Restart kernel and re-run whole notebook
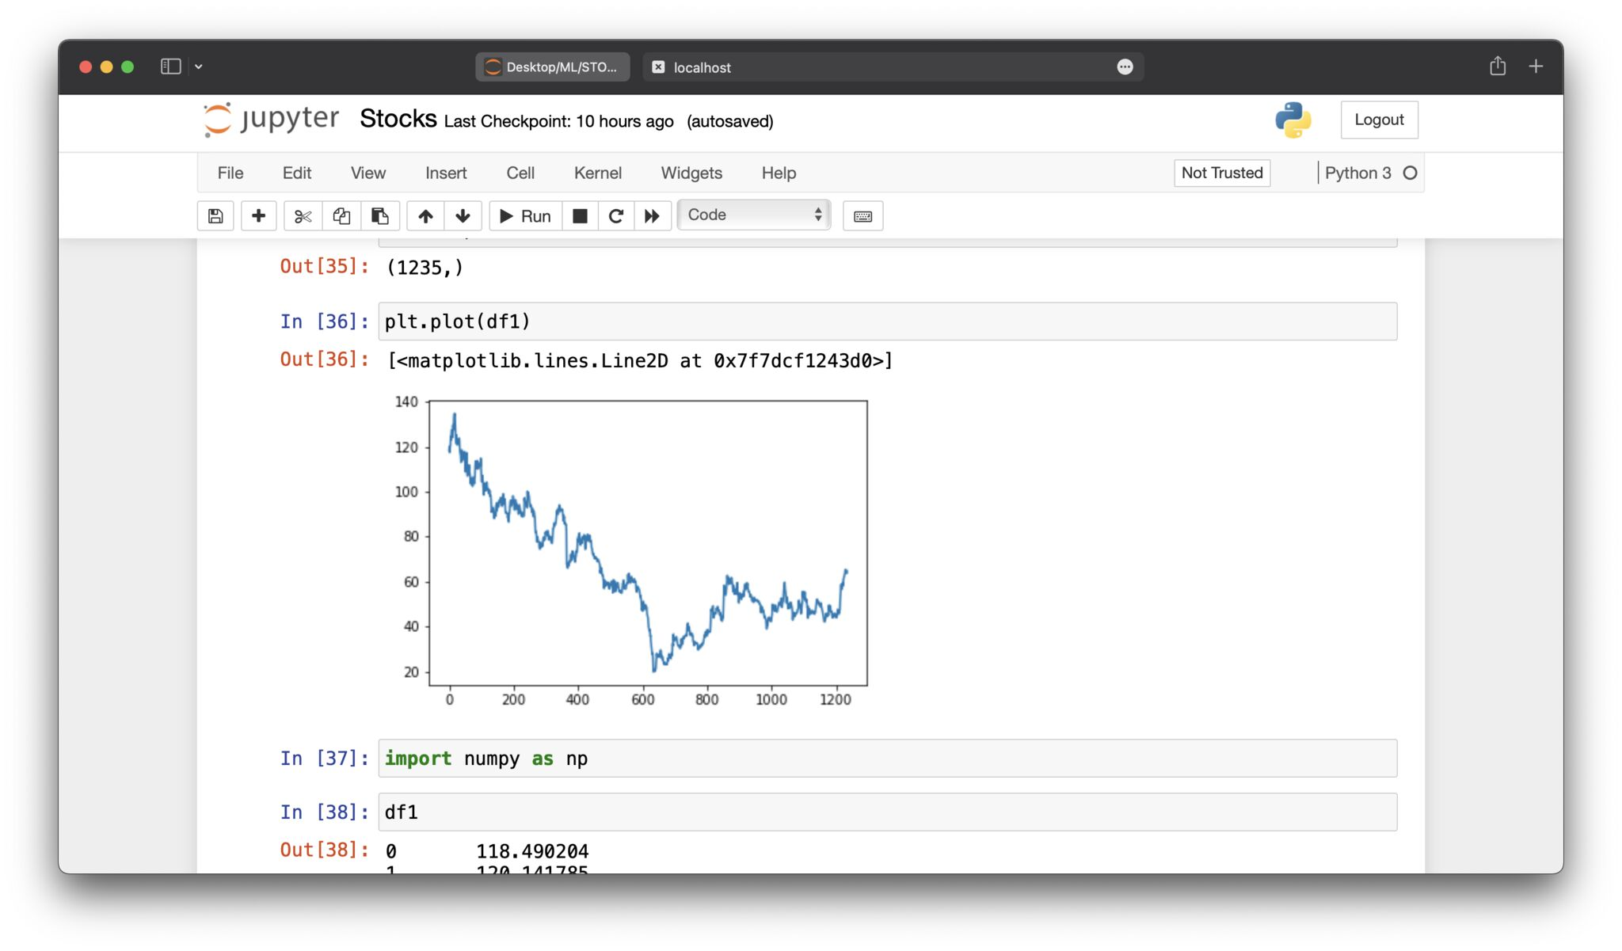Screen dimensions: 1622x951 [x=653, y=215]
